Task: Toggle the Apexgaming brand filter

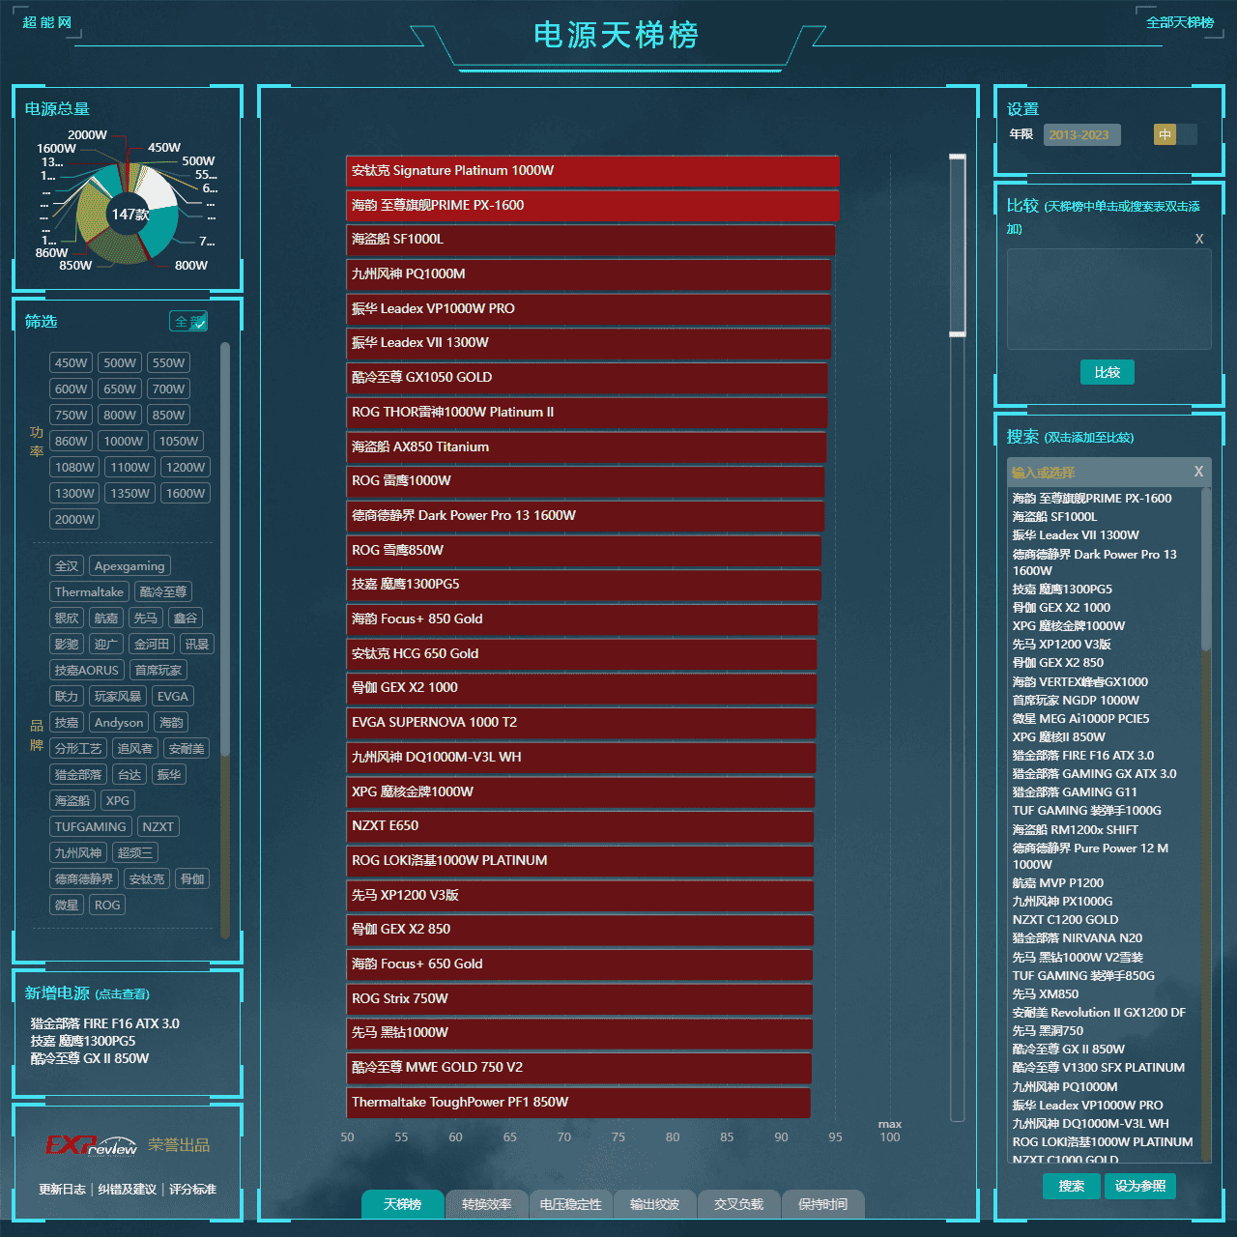Action: 129,566
